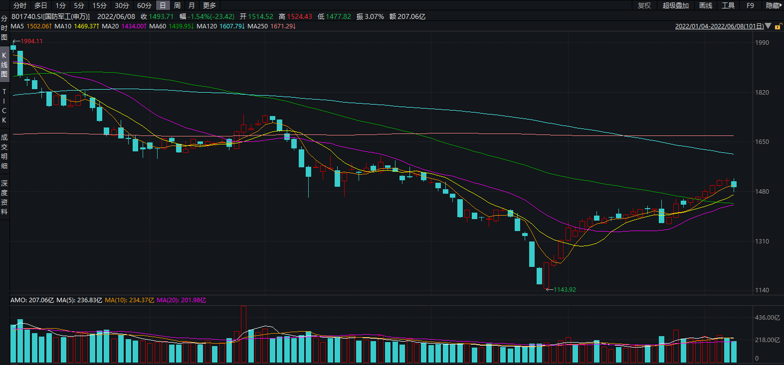Image resolution: width=784 pixels, height=365 pixels.
Task: Open the 超级叠加 overlay tool
Action: (x=675, y=5)
